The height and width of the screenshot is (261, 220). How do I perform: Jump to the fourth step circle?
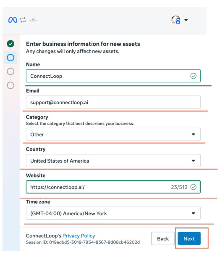(10, 85)
